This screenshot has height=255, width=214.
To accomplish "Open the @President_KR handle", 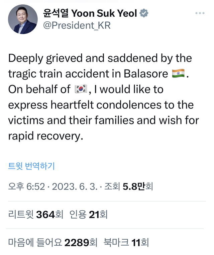I will 77,26.
